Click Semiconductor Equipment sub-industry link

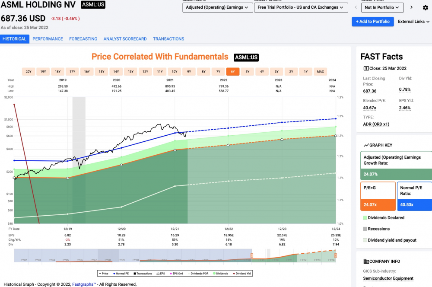[388, 278]
